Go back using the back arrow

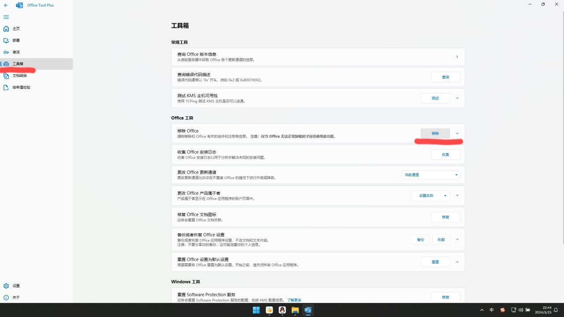pyautogui.click(x=6, y=5)
